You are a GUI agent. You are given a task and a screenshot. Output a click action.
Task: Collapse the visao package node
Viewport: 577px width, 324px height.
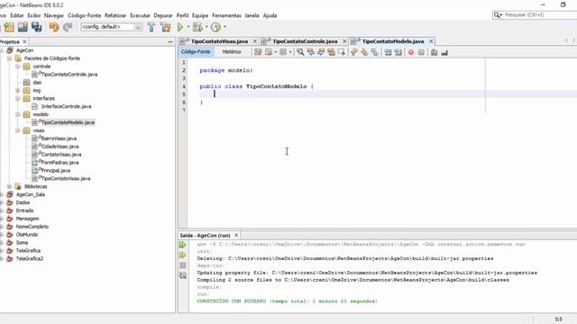(x=17, y=130)
